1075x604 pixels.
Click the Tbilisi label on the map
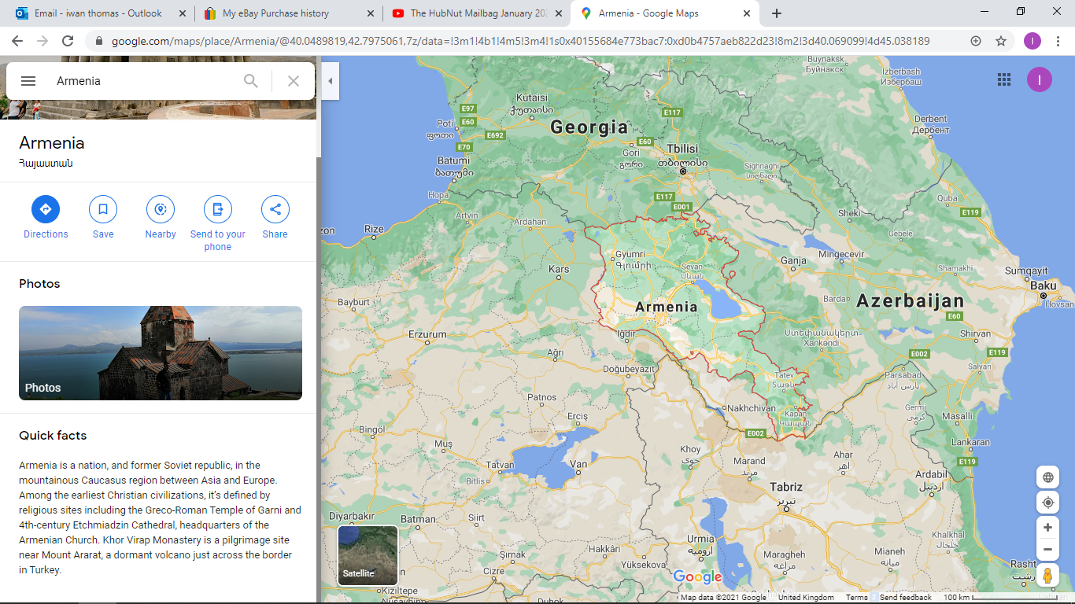point(682,149)
